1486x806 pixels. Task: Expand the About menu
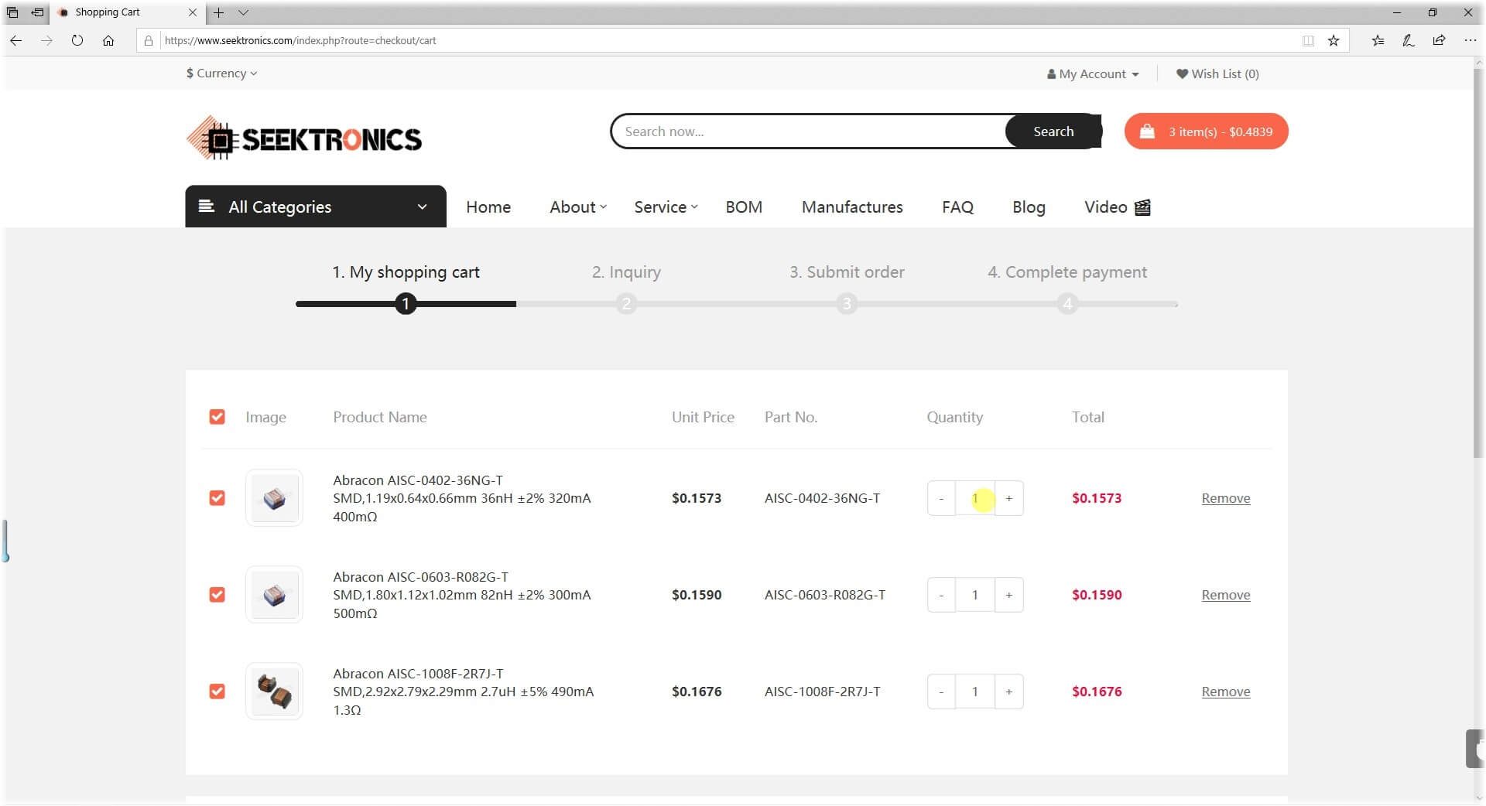coord(578,207)
